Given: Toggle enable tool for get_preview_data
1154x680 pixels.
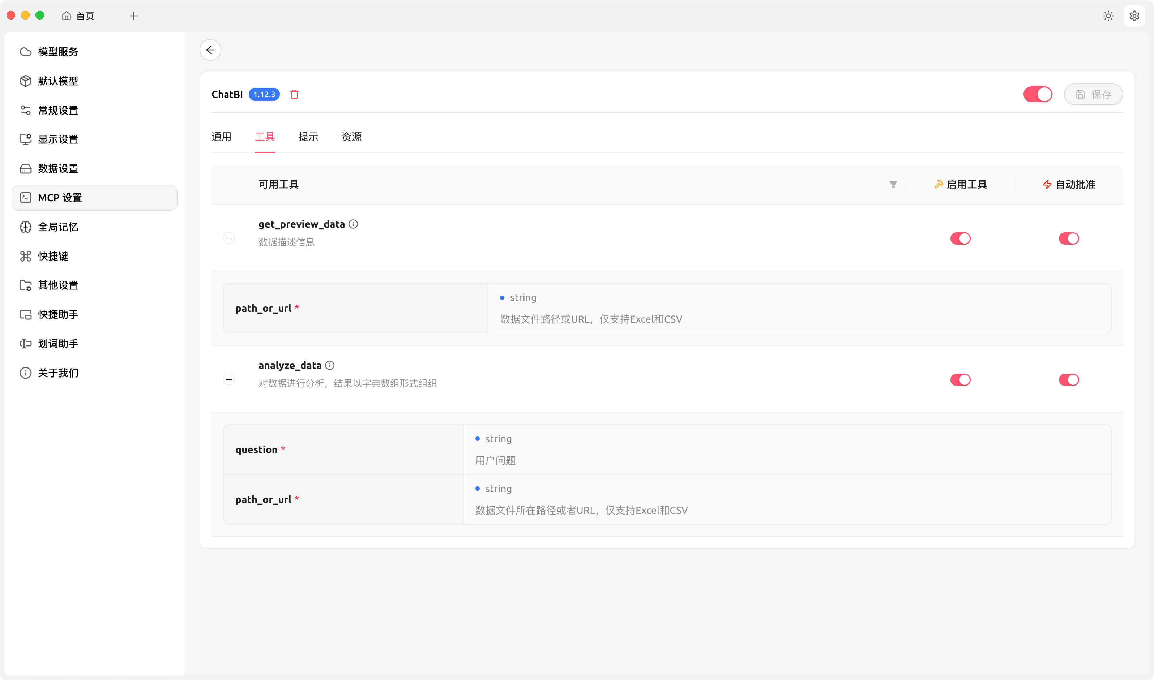Looking at the screenshot, I should coord(960,238).
